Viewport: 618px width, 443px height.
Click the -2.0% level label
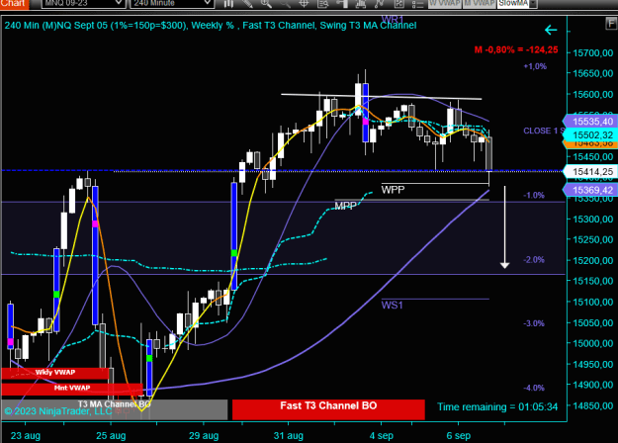click(x=534, y=260)
